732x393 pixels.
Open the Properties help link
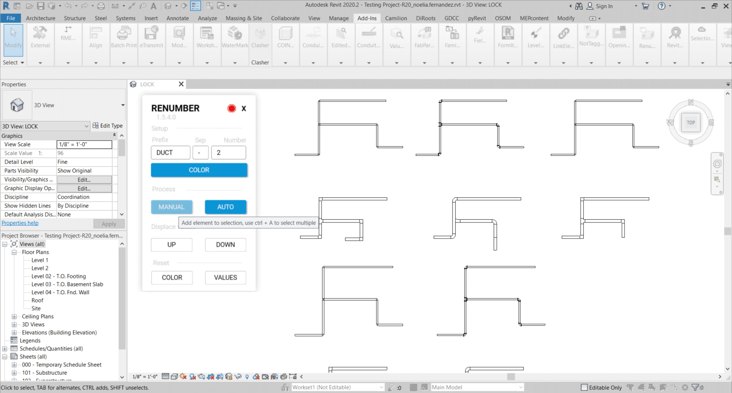pyautogui.click(x=20, y=223)
